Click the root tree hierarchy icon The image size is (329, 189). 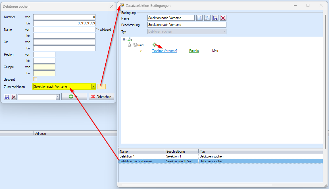(130, 39)
